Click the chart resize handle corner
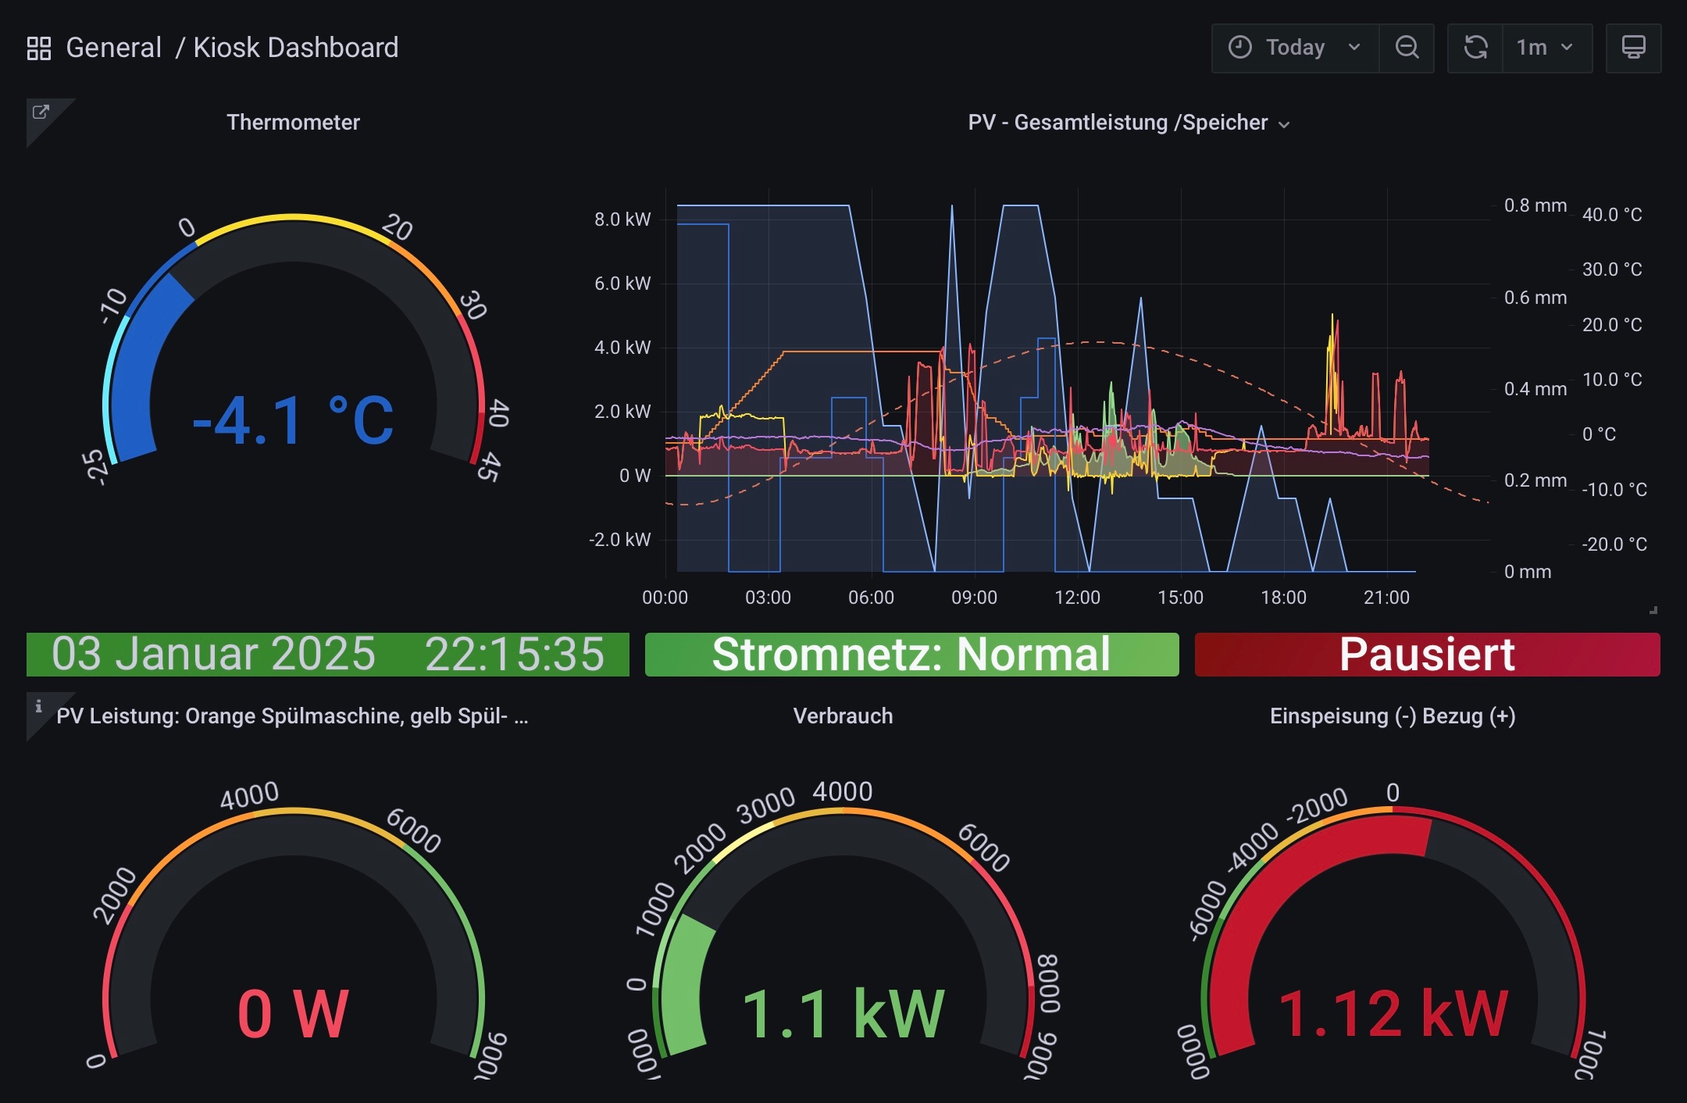Image resolution: width=1687 pixels, height=1103 pixels. pos(1653,610)
